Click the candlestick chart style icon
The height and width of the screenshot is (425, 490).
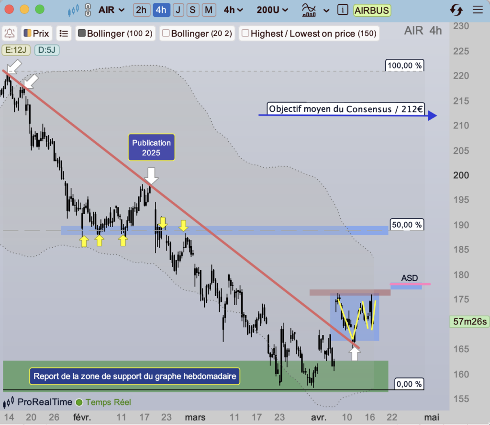73,10
